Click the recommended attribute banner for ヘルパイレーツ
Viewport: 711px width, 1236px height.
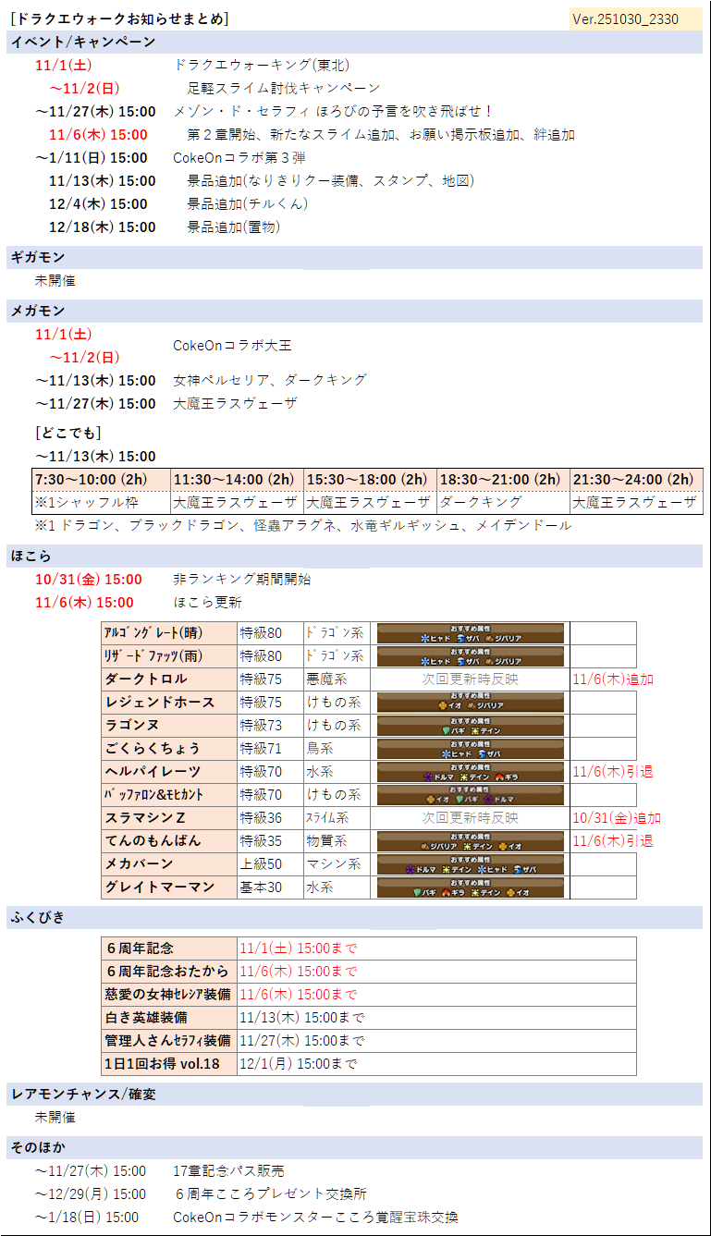470,772
